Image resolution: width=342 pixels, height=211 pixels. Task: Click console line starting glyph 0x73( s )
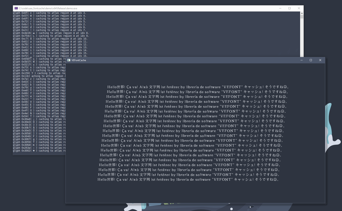[39, 67]
